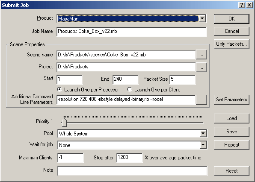This screenshot has width=255, height=182.
Task: Open Only Packets dialog
Action: pyautogui.click(x=231, y=44)
